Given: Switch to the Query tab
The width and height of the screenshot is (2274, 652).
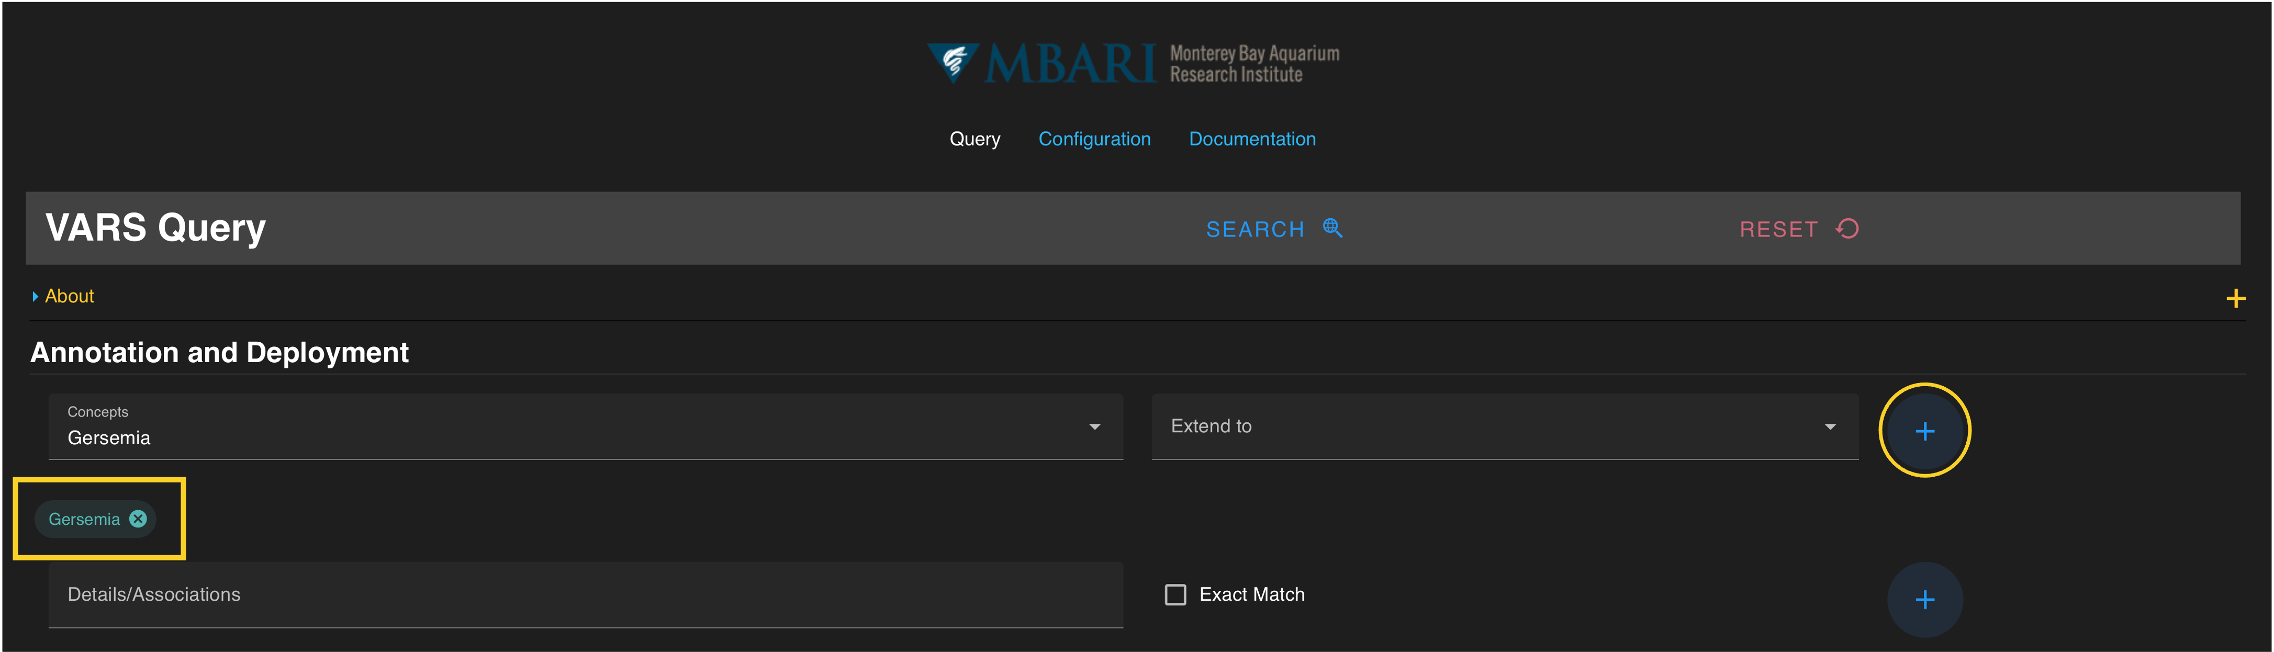Looking at the screenshot, I should coord(974,139).
